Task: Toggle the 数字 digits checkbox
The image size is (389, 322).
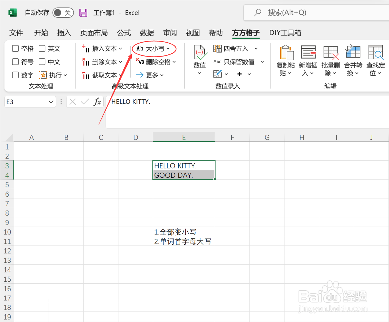Action: point(15,75)
